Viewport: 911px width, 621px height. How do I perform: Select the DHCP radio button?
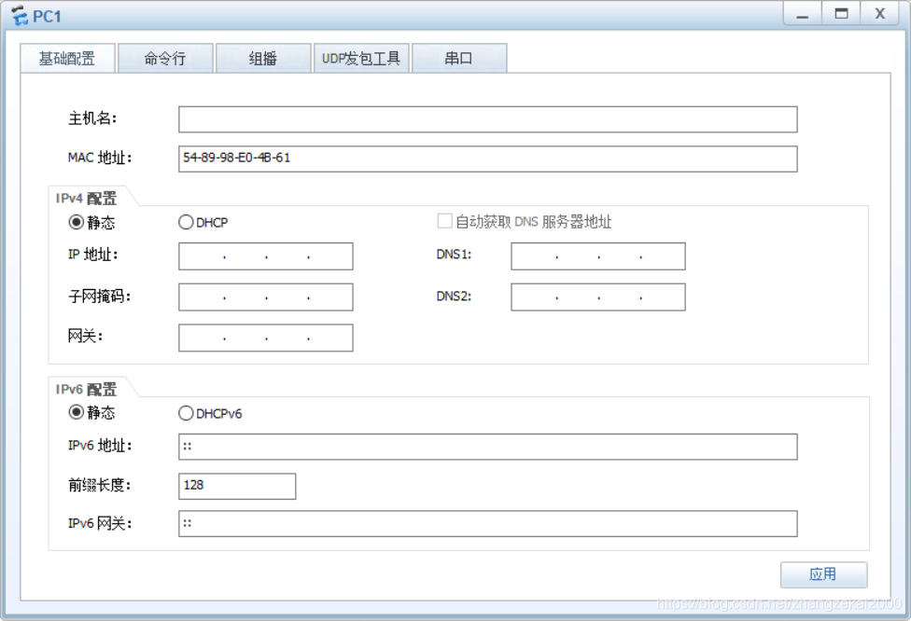[186, 222]
